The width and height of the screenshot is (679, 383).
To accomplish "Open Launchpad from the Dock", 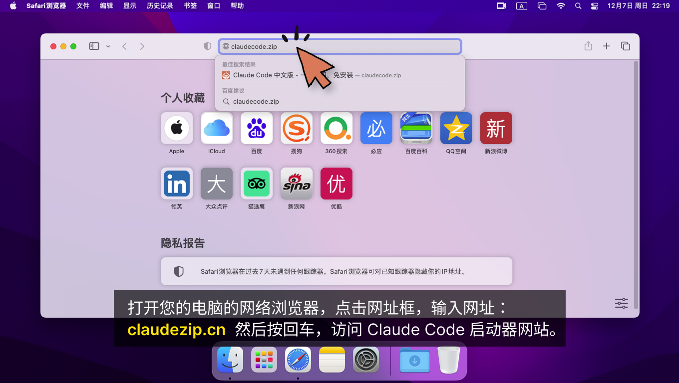I will (x=264, y=360).
